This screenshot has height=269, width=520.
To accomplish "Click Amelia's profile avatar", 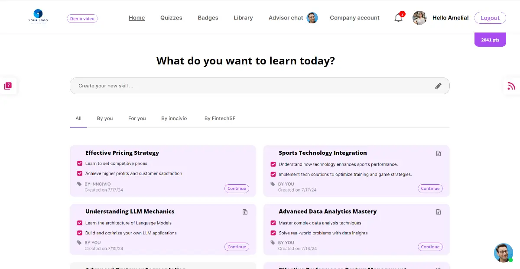I will 419,18.
